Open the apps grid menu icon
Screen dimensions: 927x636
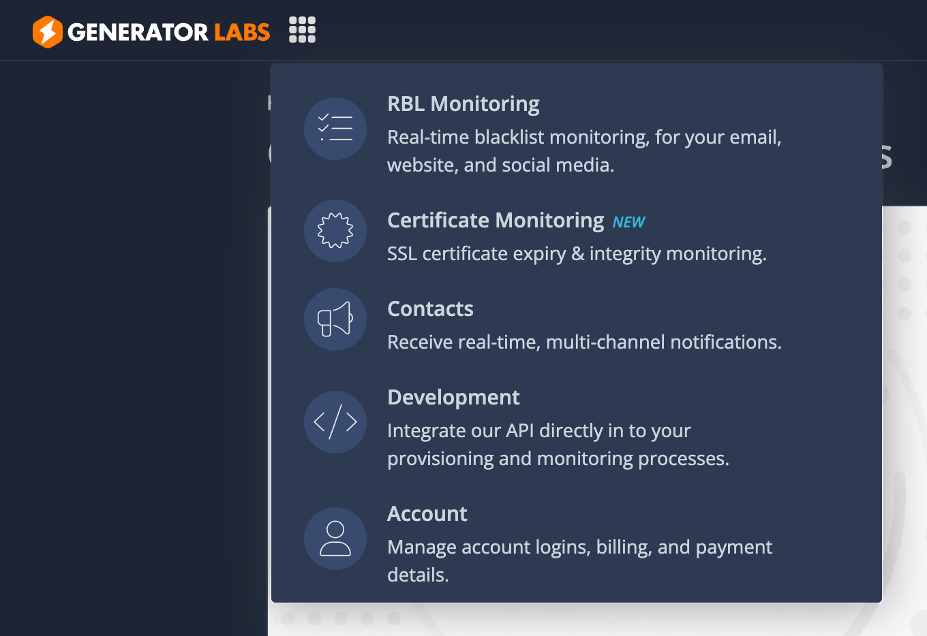point(302,30)
